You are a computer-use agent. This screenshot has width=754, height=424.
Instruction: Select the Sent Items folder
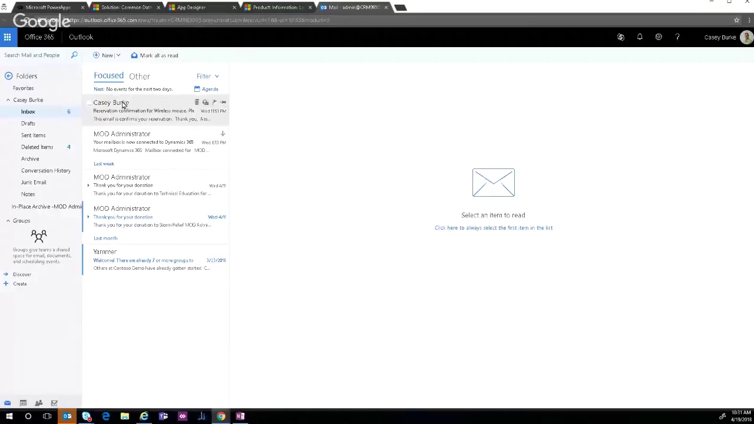[34, 135]
